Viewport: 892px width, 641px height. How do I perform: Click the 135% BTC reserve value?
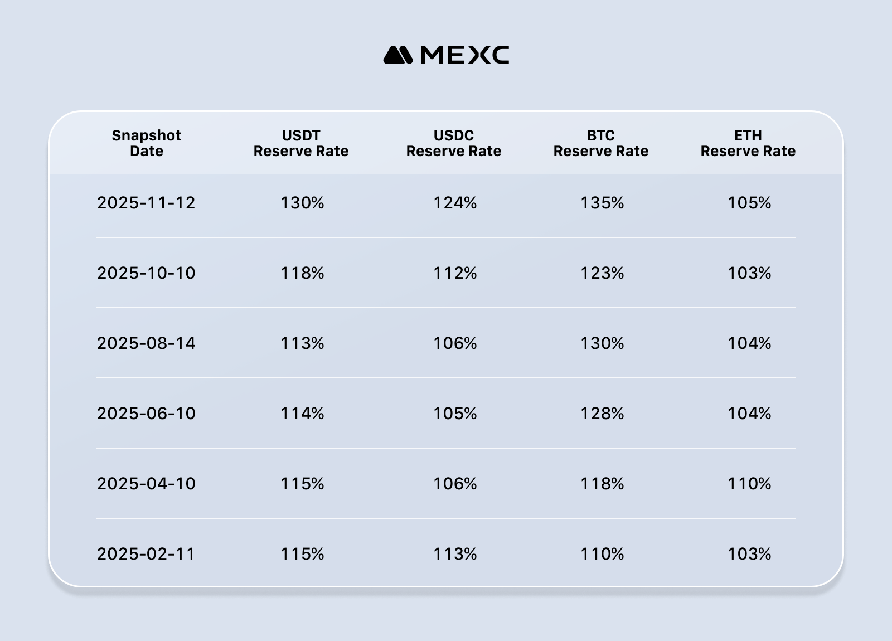click(602, 203)
